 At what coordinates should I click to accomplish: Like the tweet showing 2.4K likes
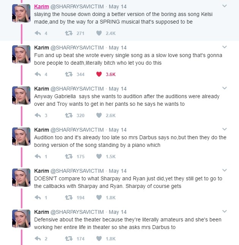coord(99,33)
